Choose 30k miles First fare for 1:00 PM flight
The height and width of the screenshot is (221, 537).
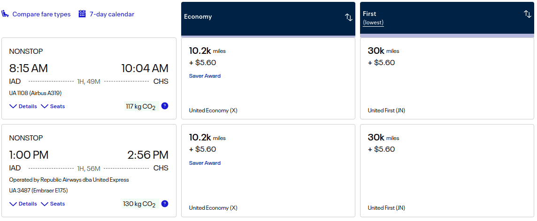(x=447, y=170)
